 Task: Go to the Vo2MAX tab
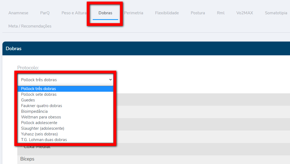pos(245,13)
